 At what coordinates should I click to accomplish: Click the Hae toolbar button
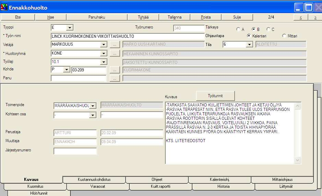(50, 17)
